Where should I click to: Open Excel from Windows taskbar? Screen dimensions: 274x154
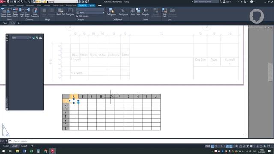coord(31,151)
